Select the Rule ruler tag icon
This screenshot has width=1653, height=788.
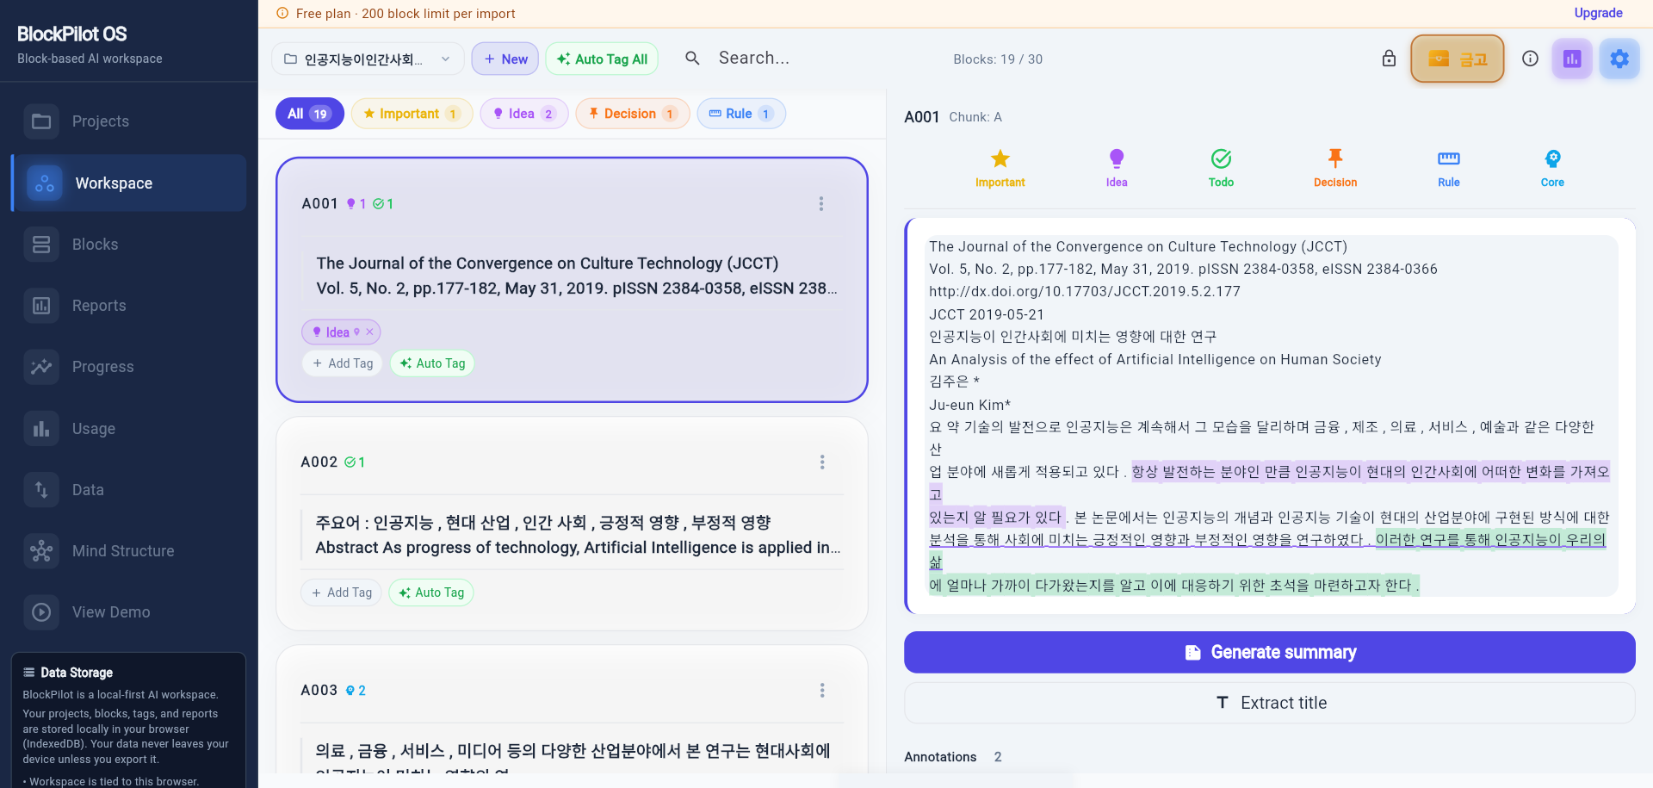(x=1448, y=167)
